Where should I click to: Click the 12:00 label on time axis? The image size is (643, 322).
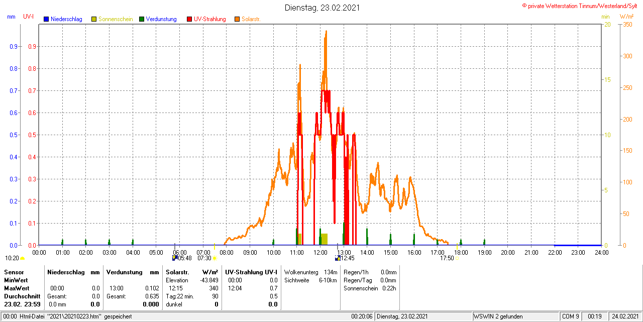(x=320, y=252)
